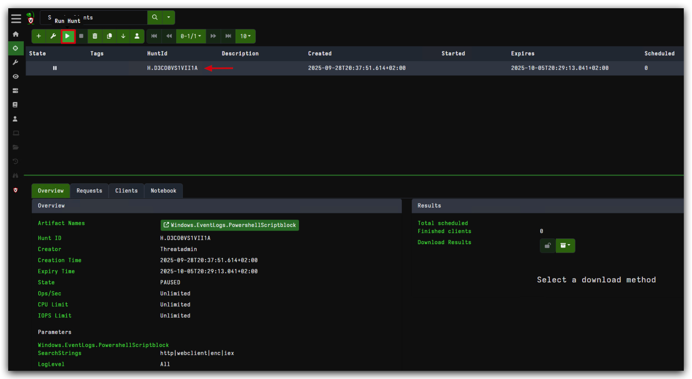The width and height of the screenshot is (692, 379).
Task: Switch to the Overview tab
Action: point(51,191)
